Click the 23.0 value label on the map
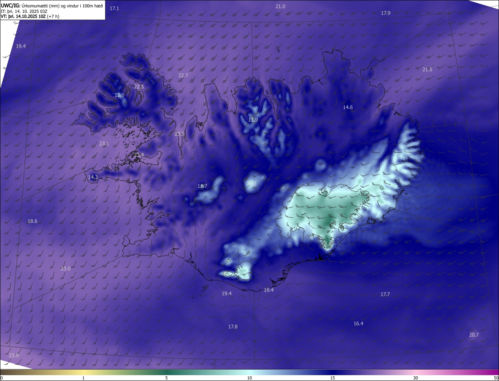This screenshot has width=499, height=381. tap(65, 268)
